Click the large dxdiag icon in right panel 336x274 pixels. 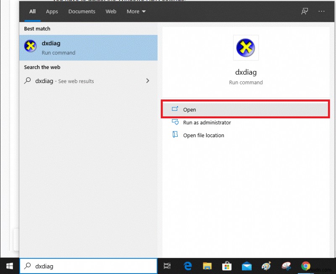(x=246, y=47)
